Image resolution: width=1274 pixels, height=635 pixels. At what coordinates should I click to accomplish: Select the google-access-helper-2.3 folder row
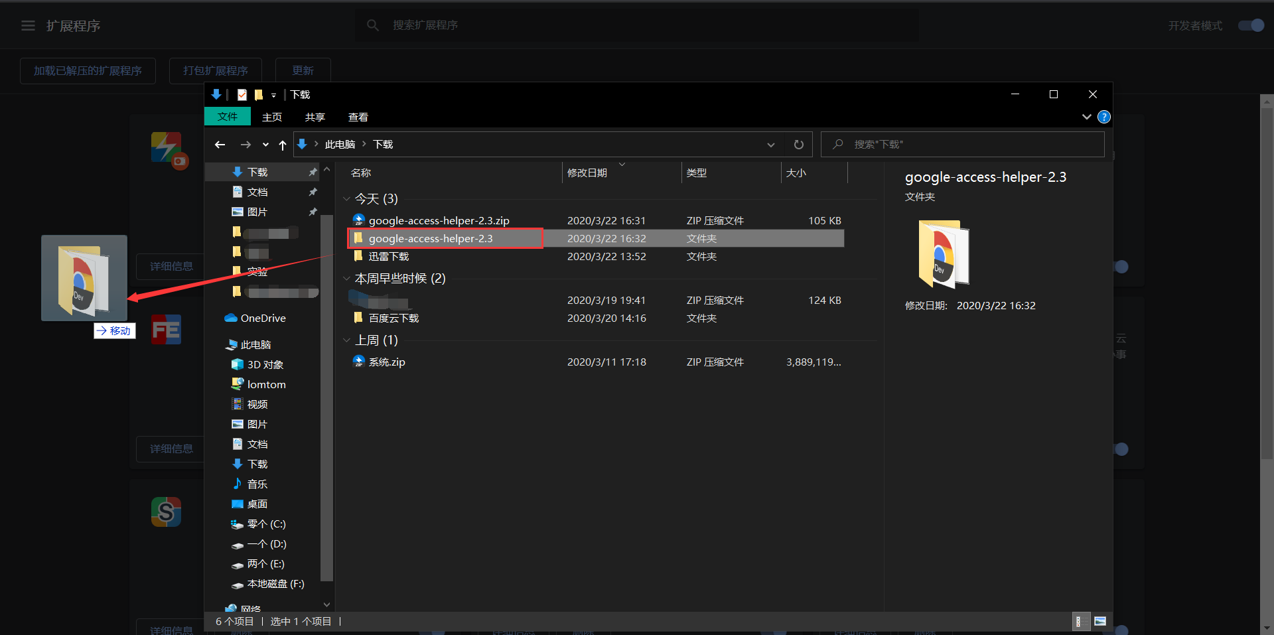pos(596,238)
